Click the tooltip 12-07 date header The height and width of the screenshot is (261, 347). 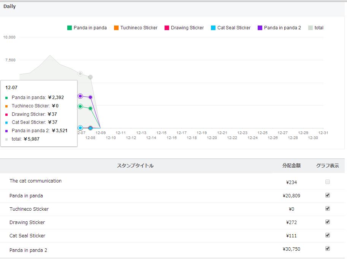click(11, 87)
